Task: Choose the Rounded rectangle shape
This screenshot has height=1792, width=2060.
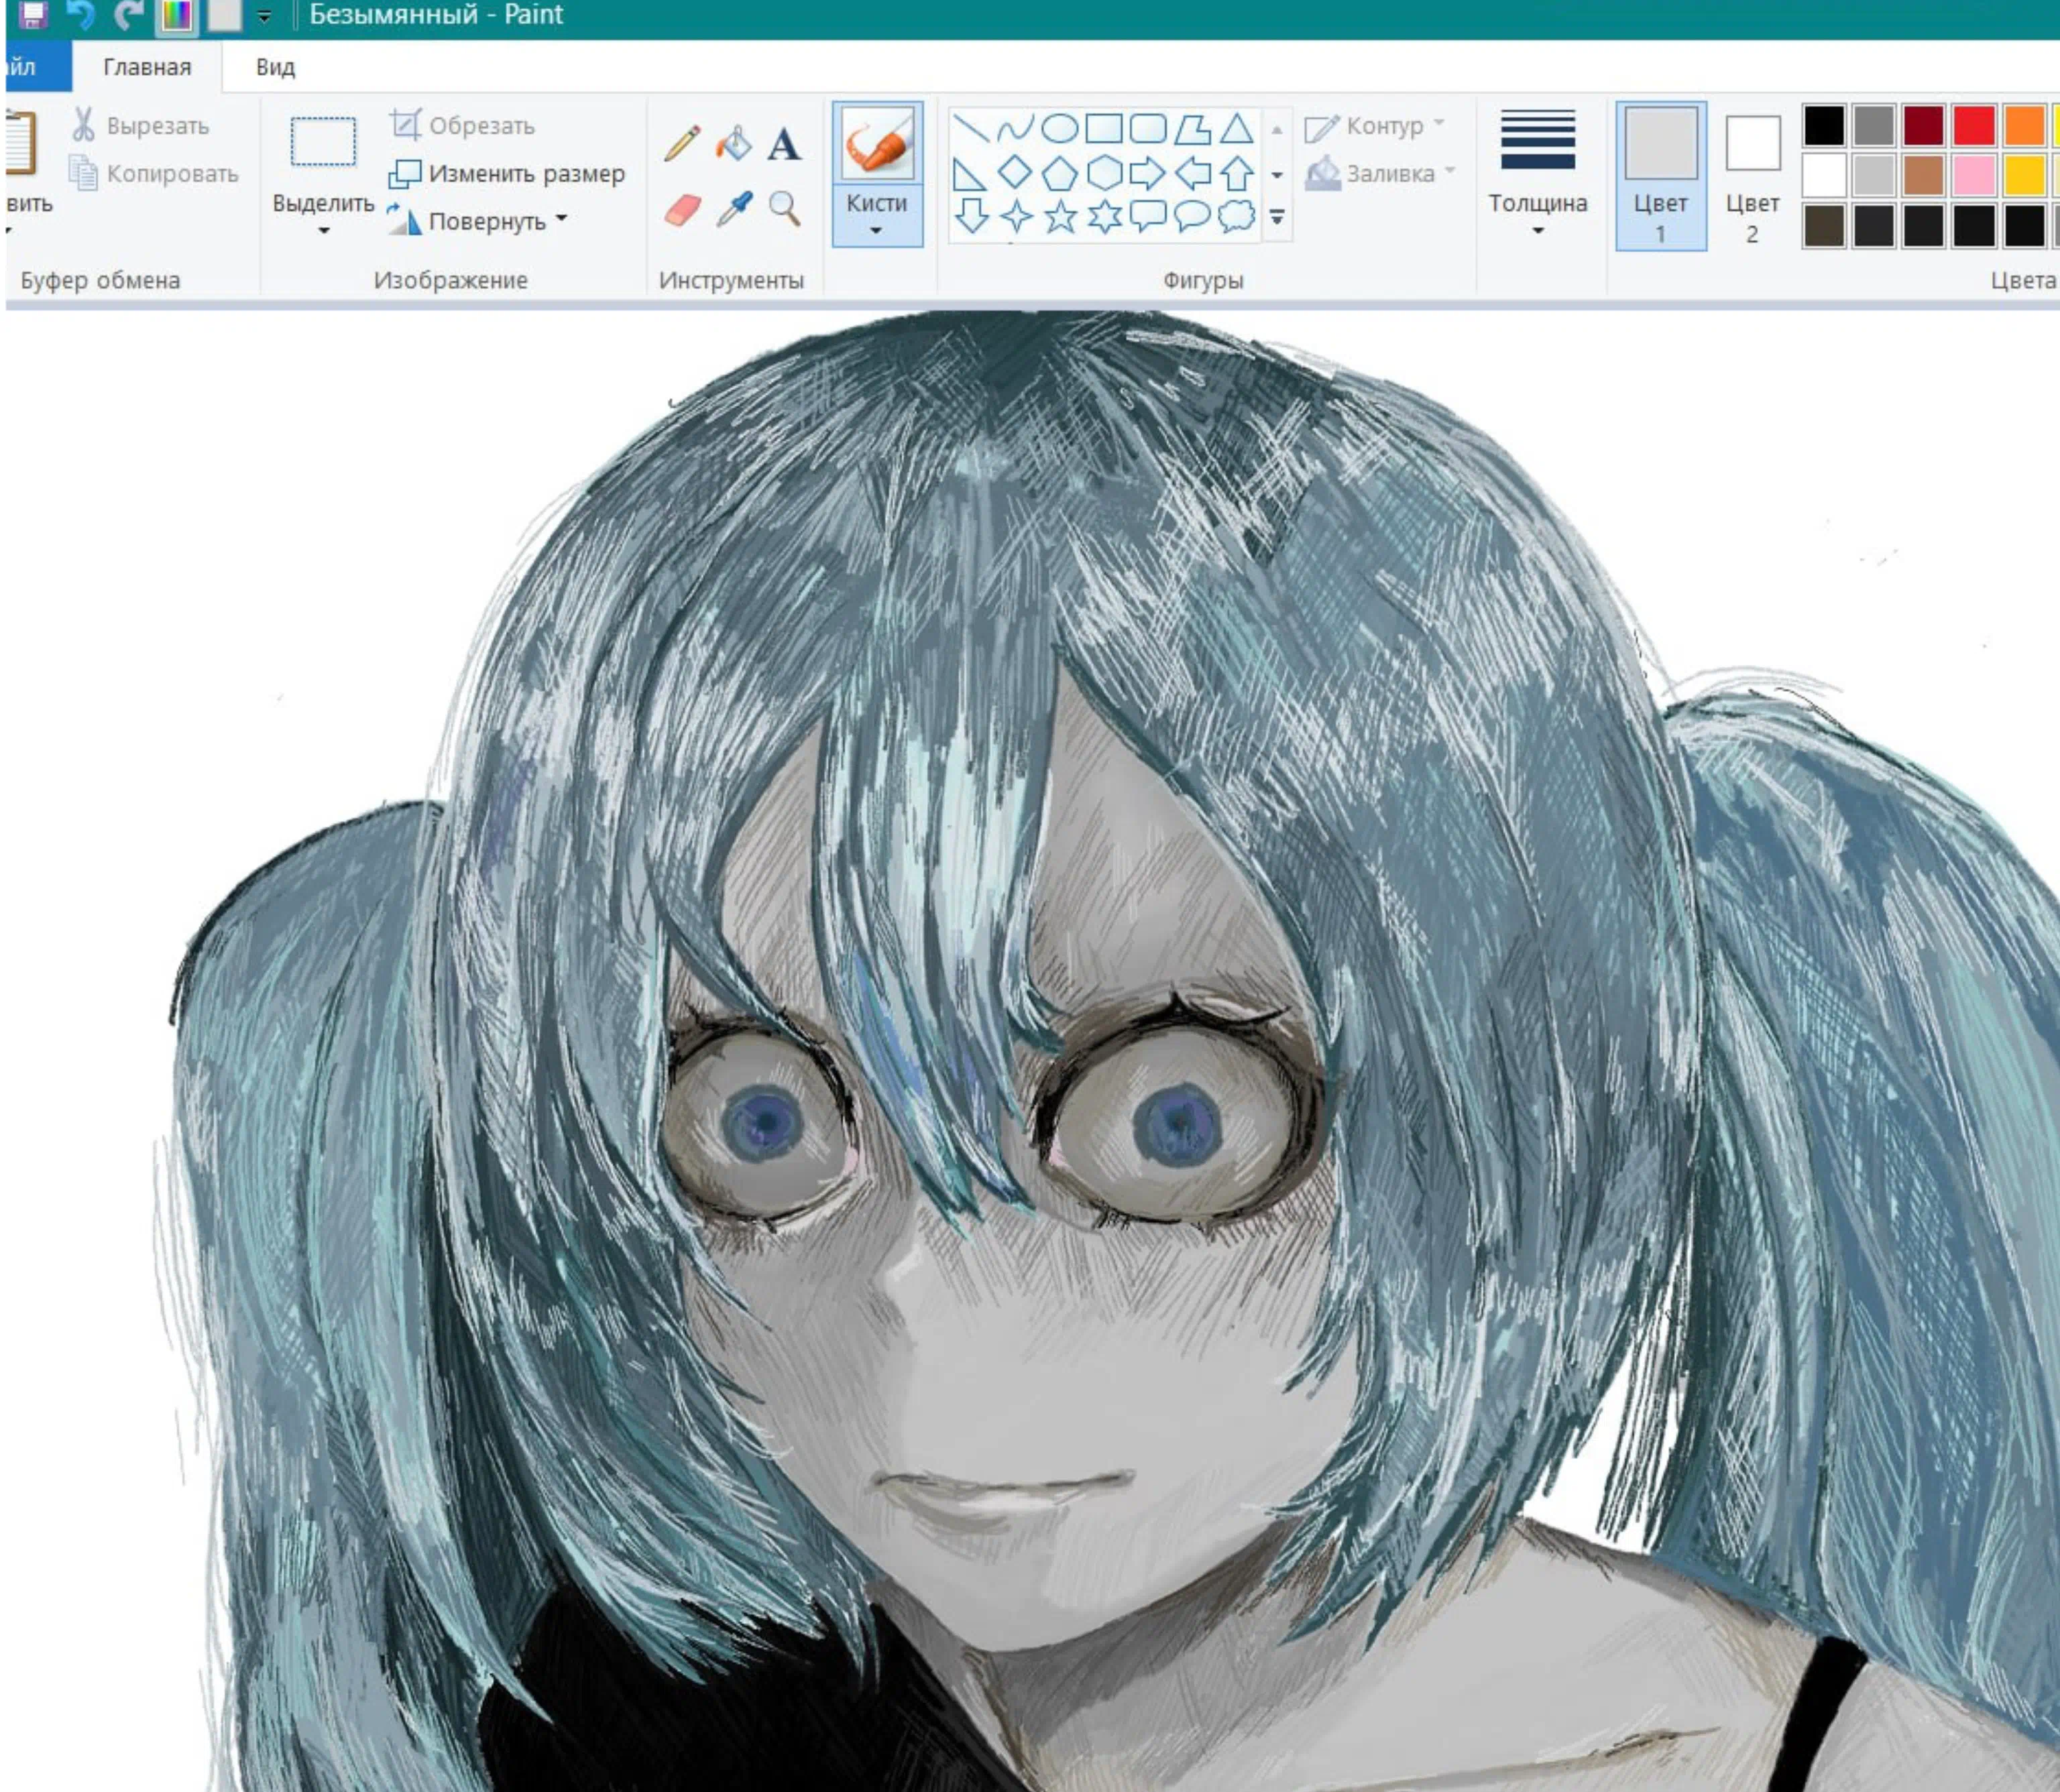Action: pos(1147,128)
